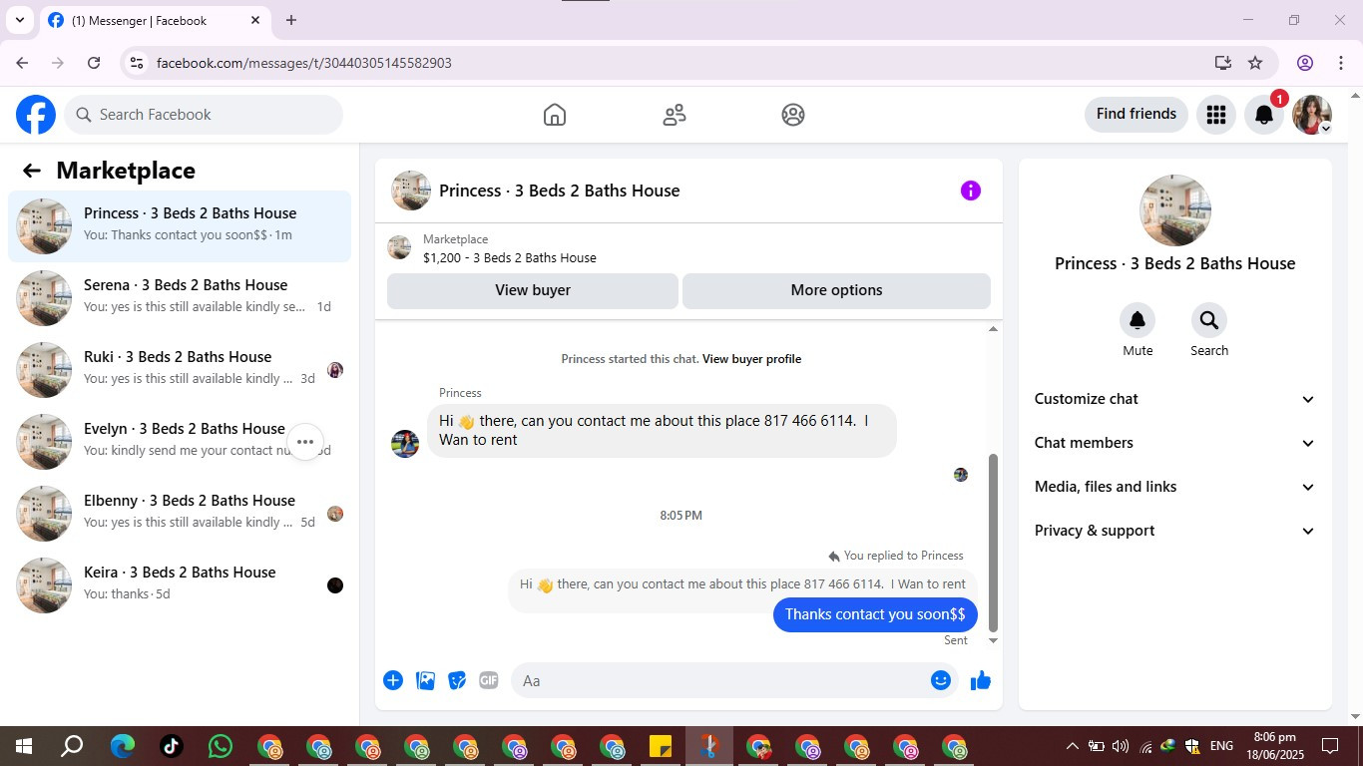This screenshot has width=1363, height=766.
Task: Open the Windows Start menu
Action: pyautogui.click(x=24, y=746)
